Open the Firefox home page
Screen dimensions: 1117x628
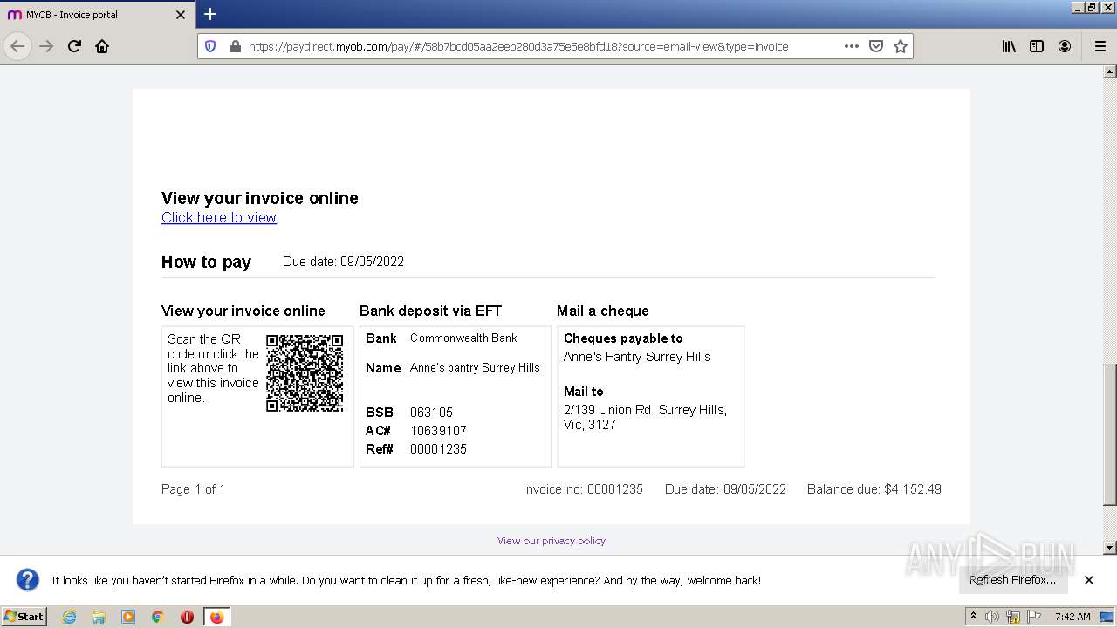[x=102, y=46]
